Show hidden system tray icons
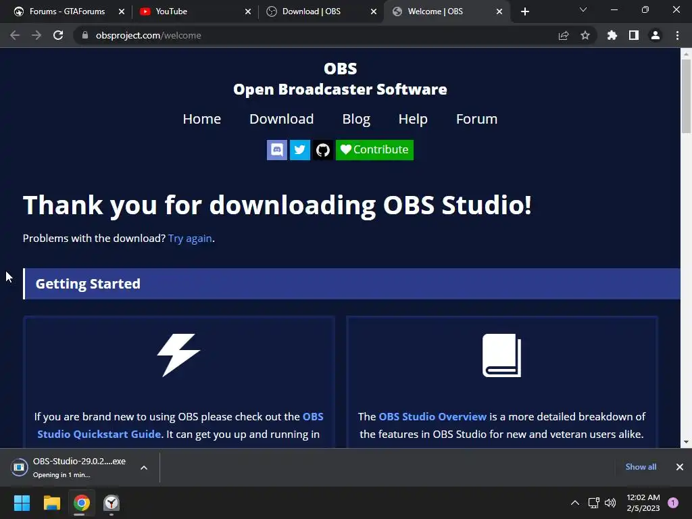 coord(575,503)
